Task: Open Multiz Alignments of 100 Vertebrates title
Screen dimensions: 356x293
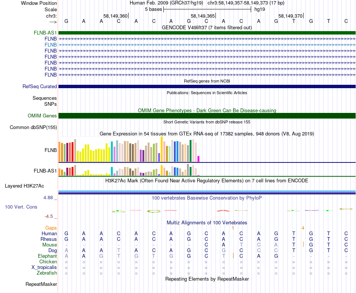Action: pyautogui.click(x=207, y=223)
